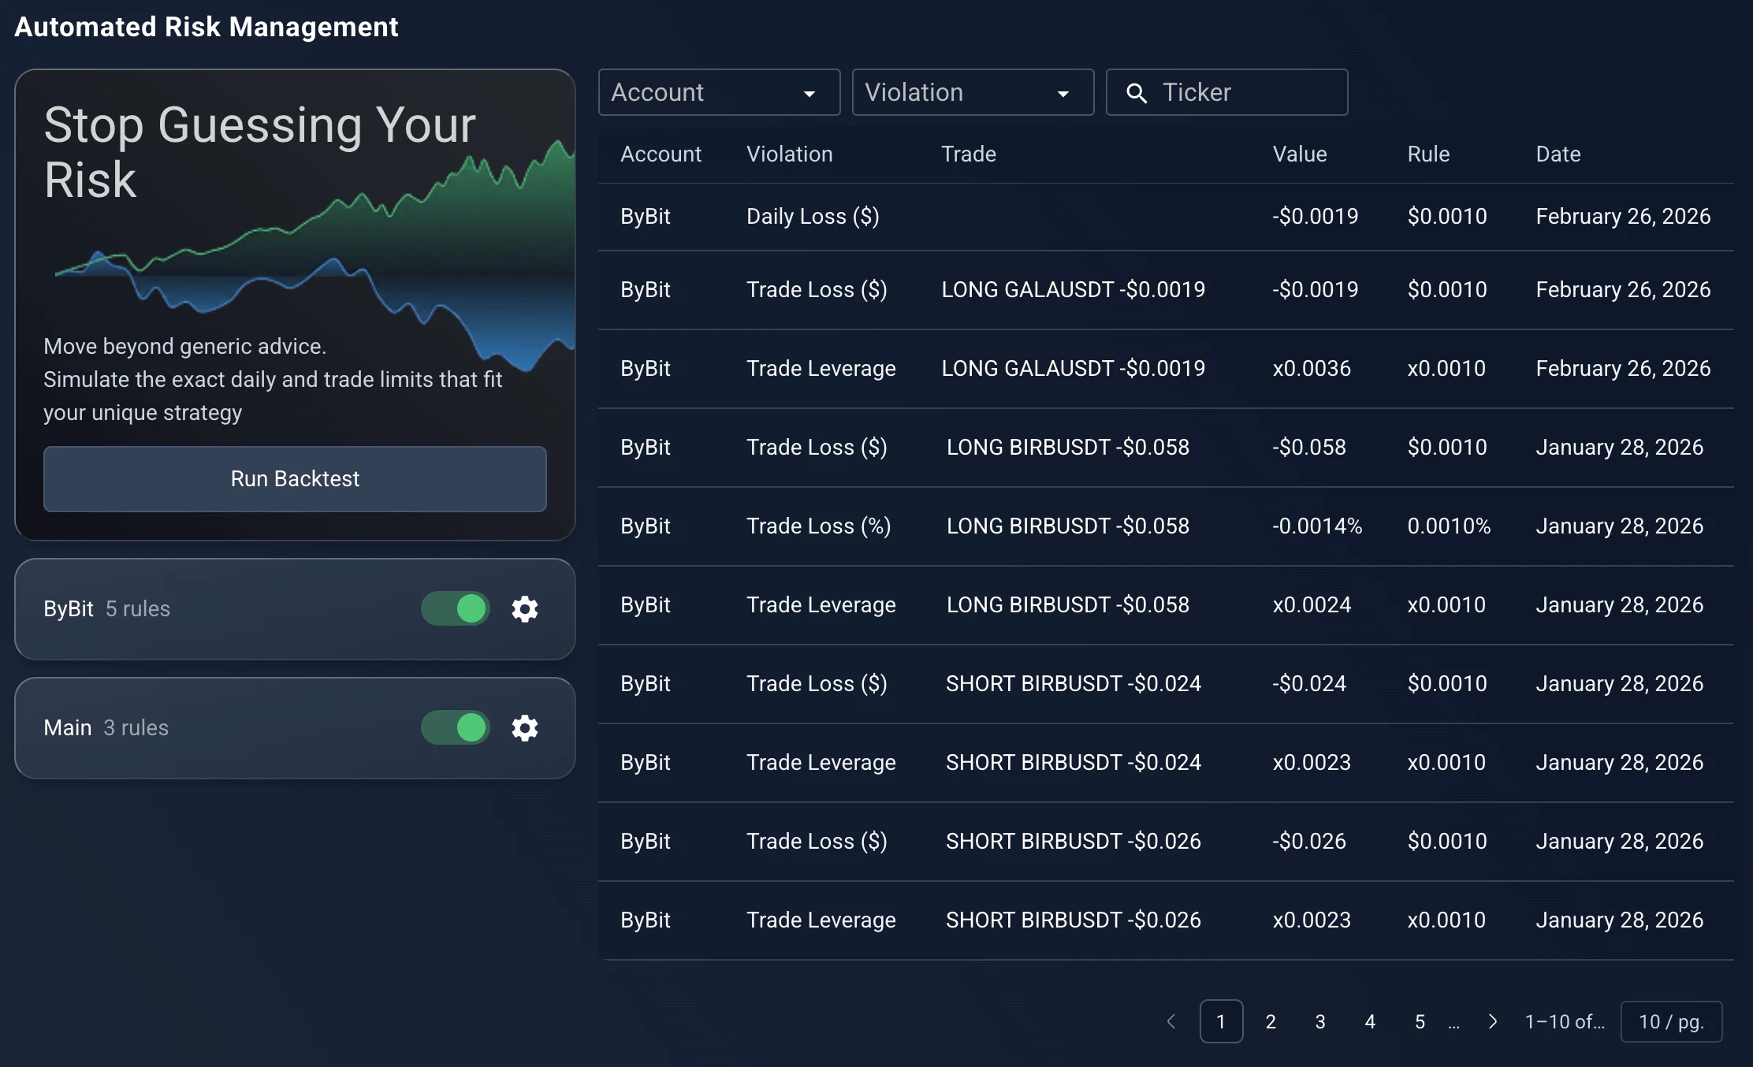Click Trade Loss (%) violation cell
The image size is (1753, 1067).
pos(818,526)
